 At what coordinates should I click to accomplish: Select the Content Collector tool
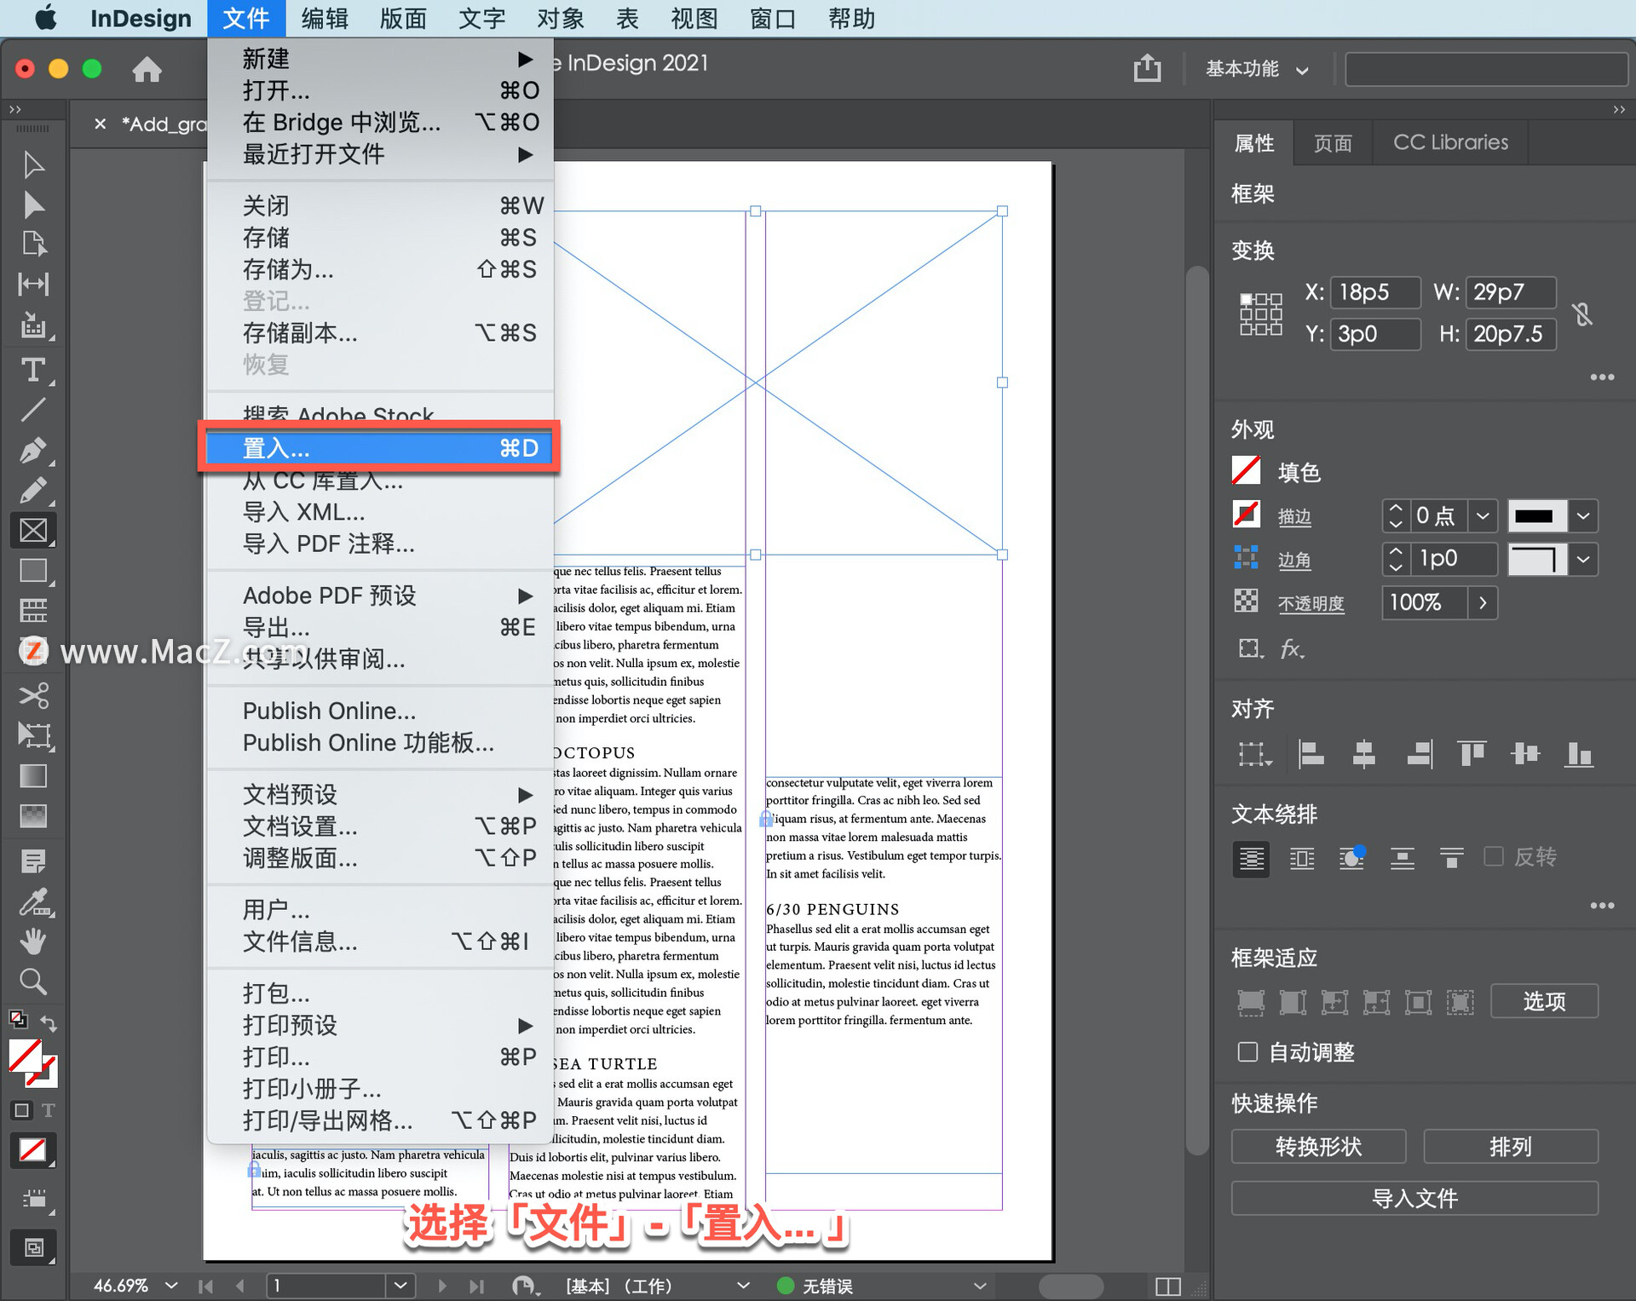click(33, 325)
